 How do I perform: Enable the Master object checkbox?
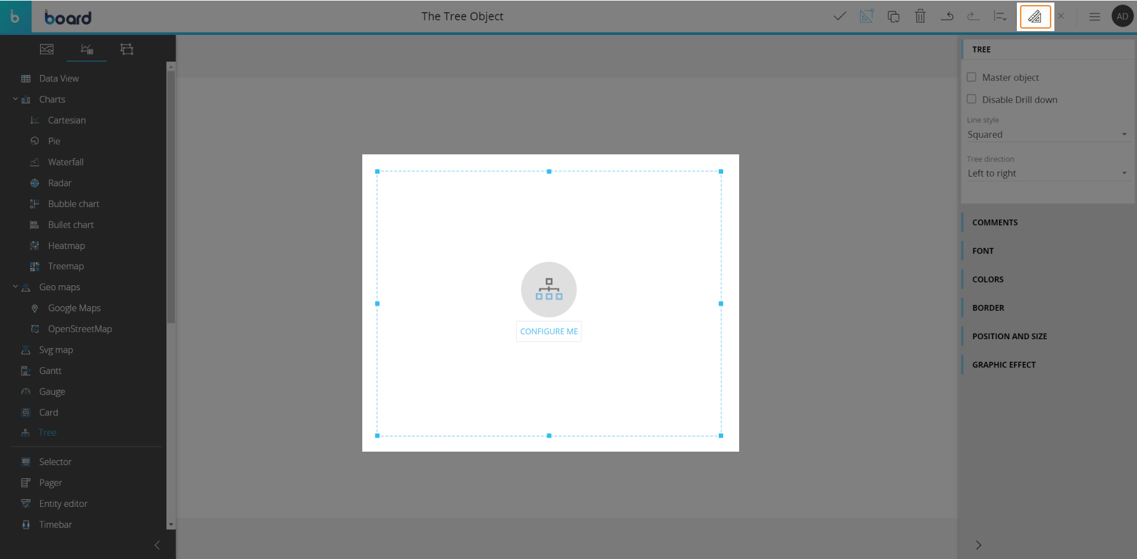[972, 77]
